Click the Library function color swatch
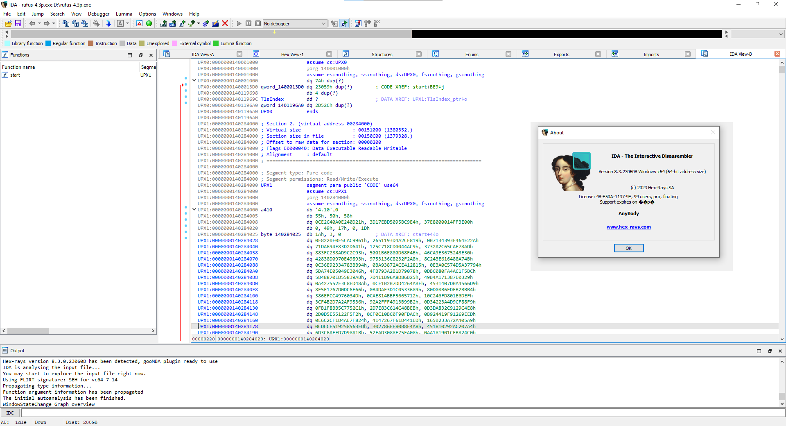Viewport: 786px width, 426px height. point(7,43)
